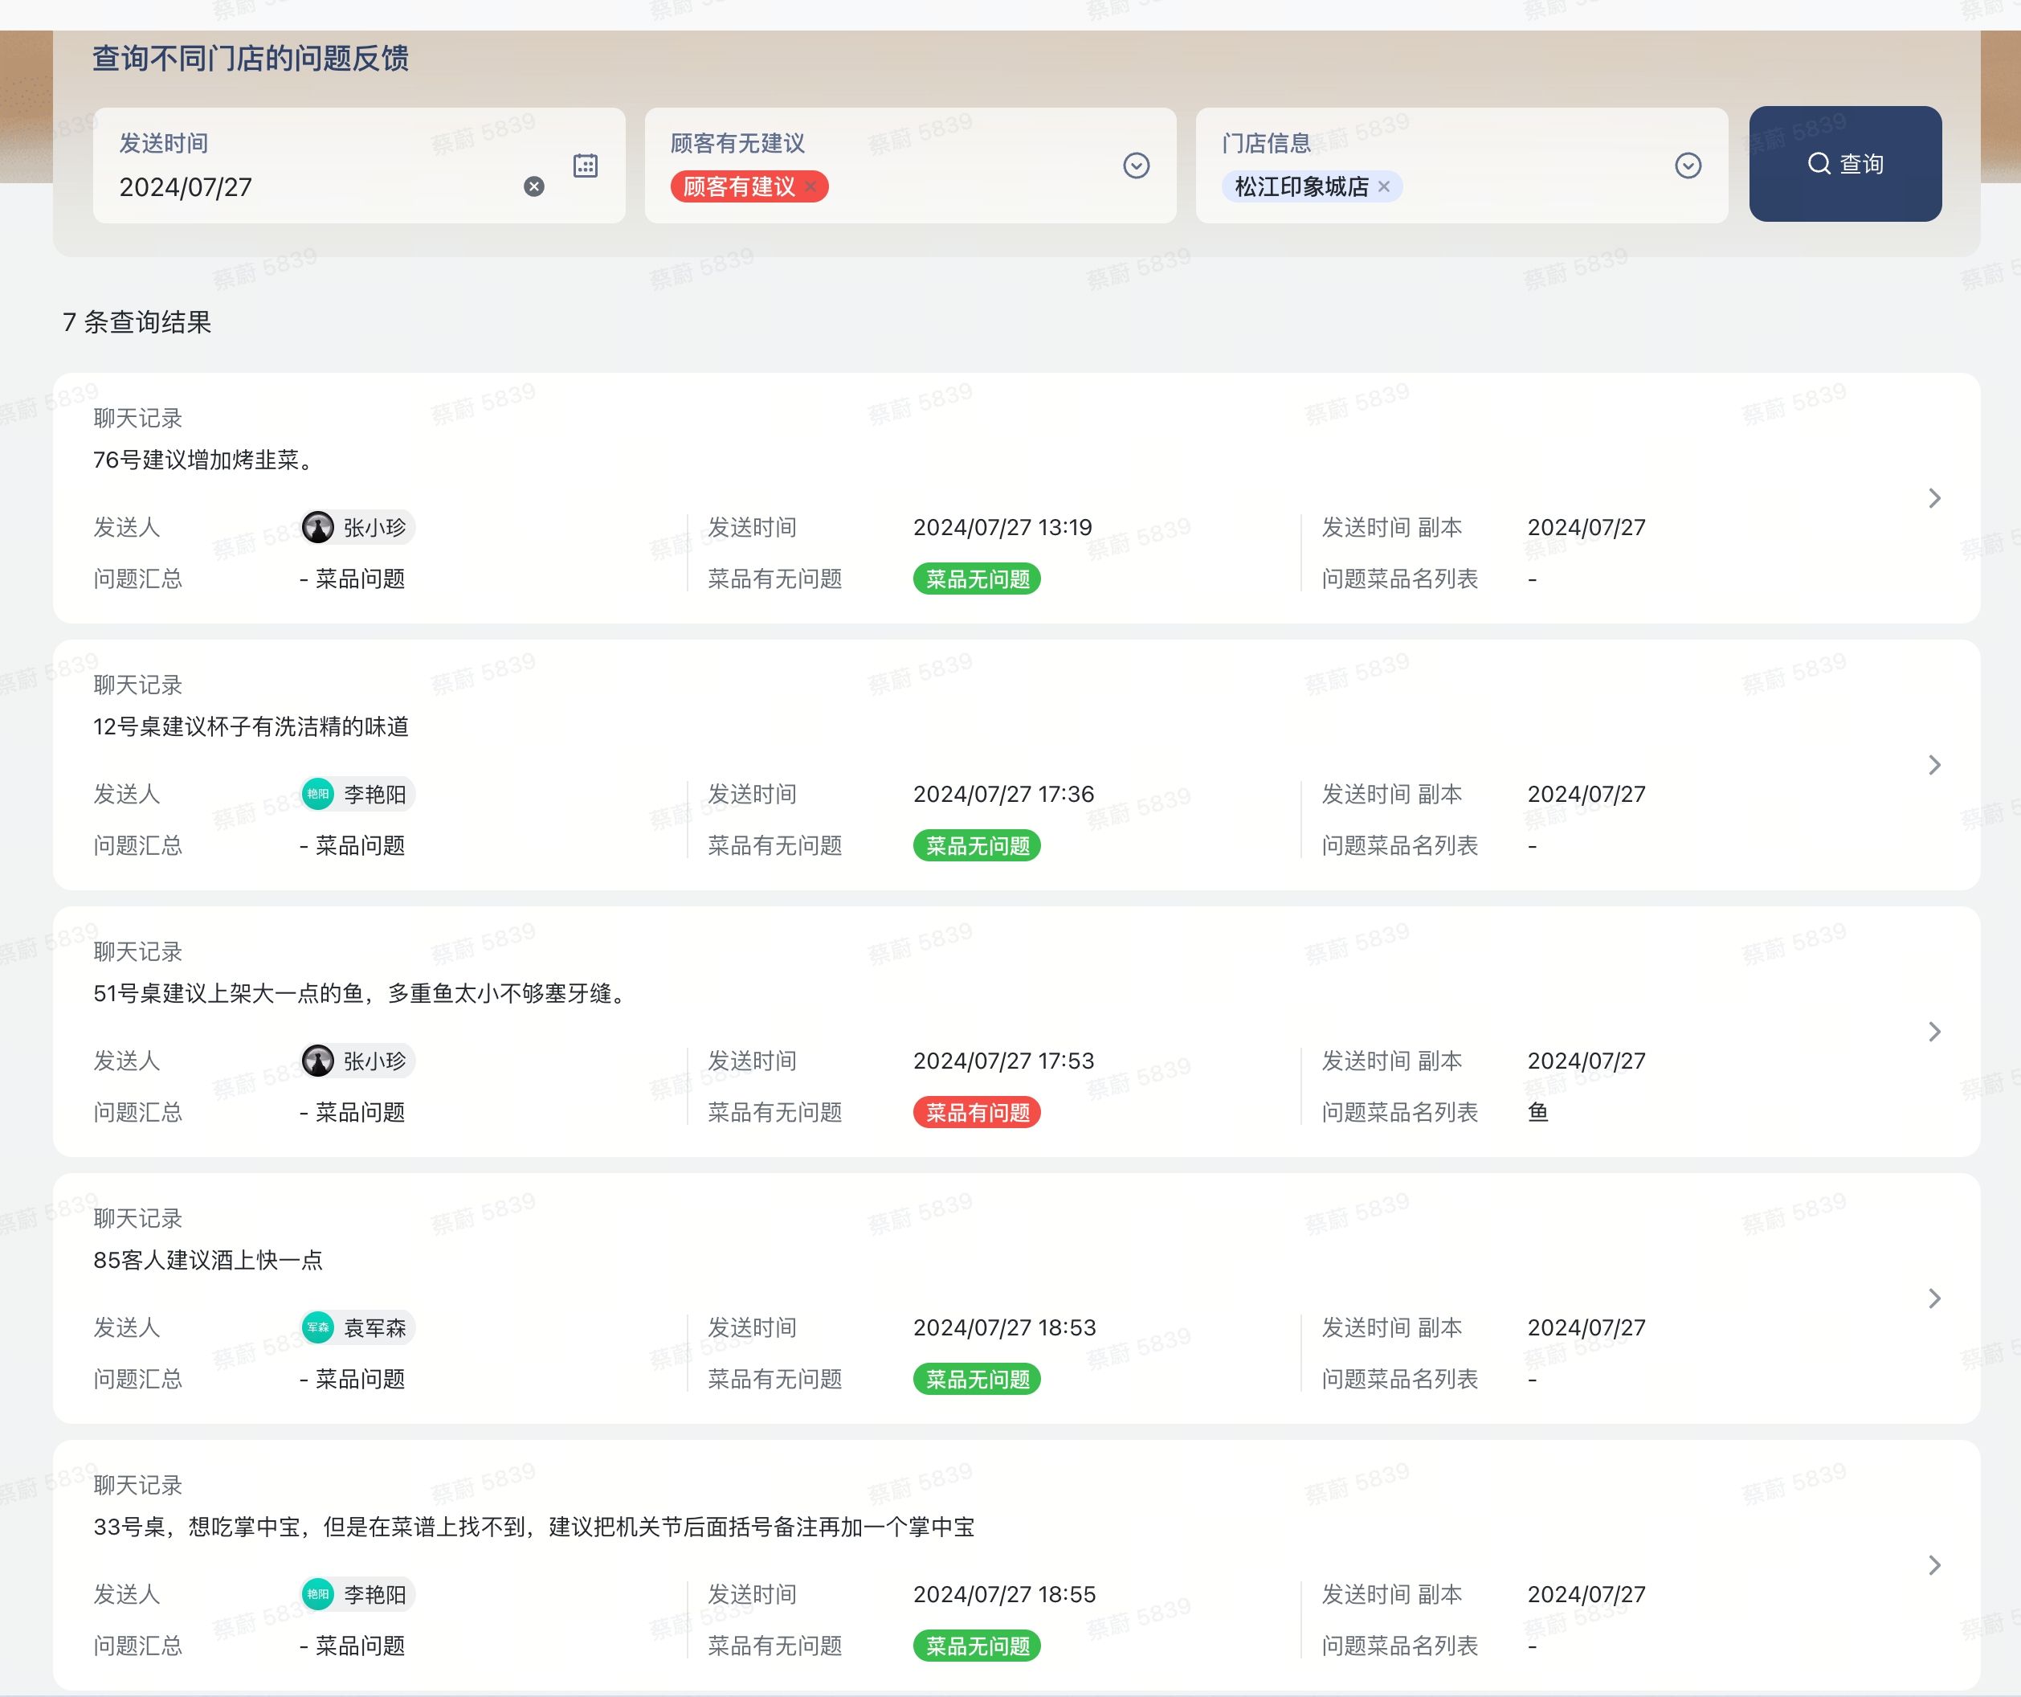Expand the 顾客有无建议 dropdown
Image resolution: width=2021 pixels, height=1697 pixels.
1136,166
